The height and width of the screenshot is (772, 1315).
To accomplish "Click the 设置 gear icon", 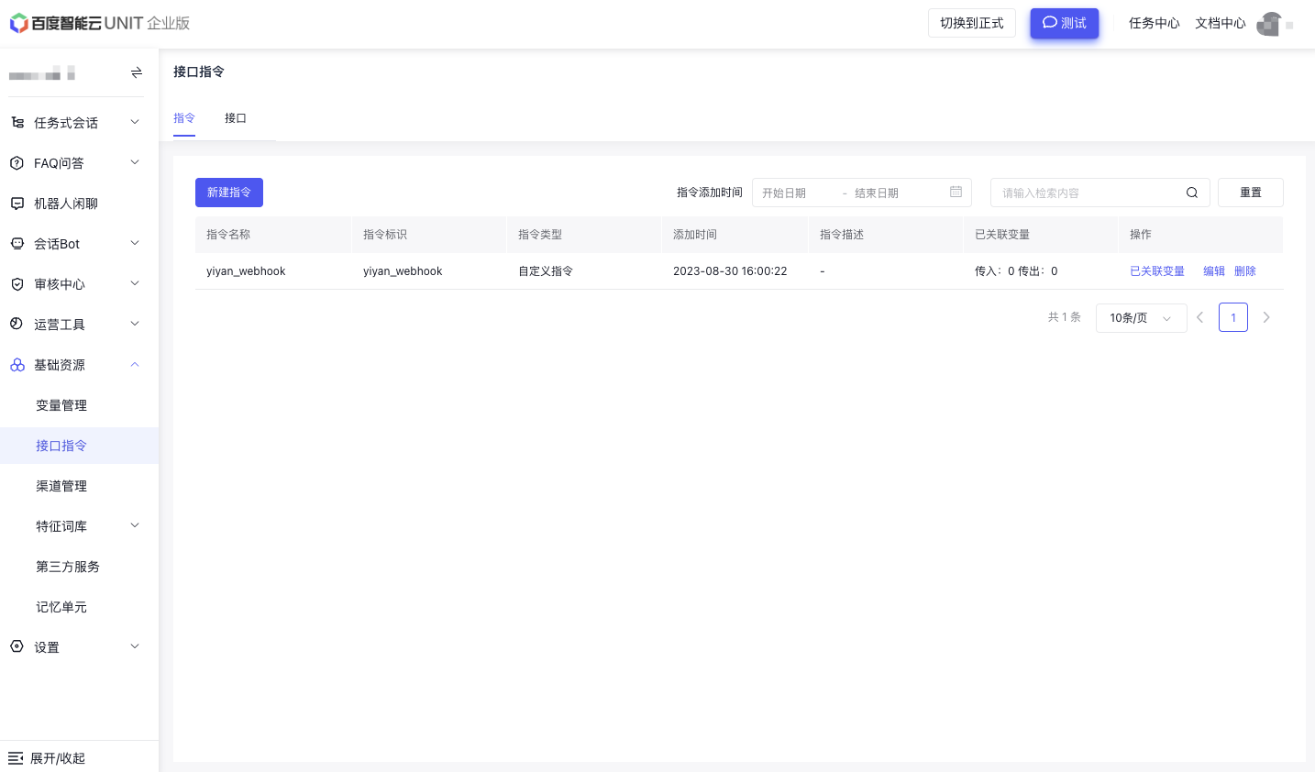I will [x=17, y=646].
